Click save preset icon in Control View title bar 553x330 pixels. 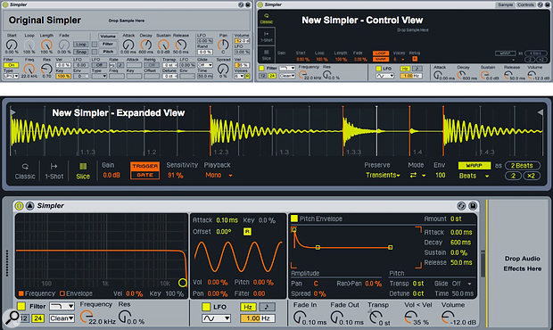click(x=548, y=4)
